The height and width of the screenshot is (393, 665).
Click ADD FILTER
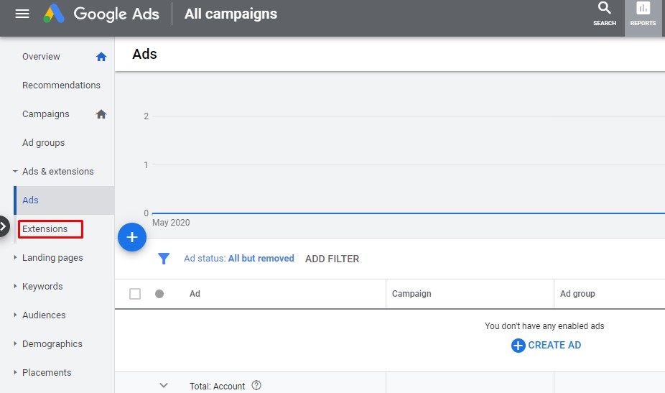pos(332,259)
